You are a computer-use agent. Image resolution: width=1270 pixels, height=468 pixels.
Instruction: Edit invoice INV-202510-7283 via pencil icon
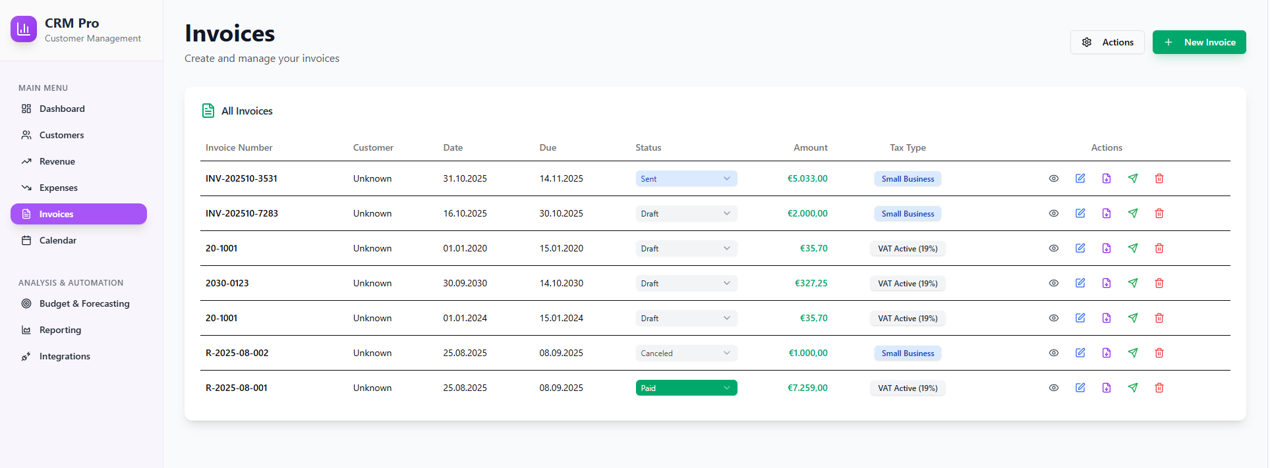pyautogui.click(x=1080, y=213)
